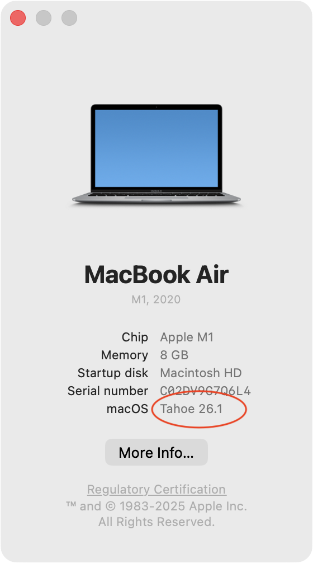Close the About This Mac window
313x563 pixels.
18,18
